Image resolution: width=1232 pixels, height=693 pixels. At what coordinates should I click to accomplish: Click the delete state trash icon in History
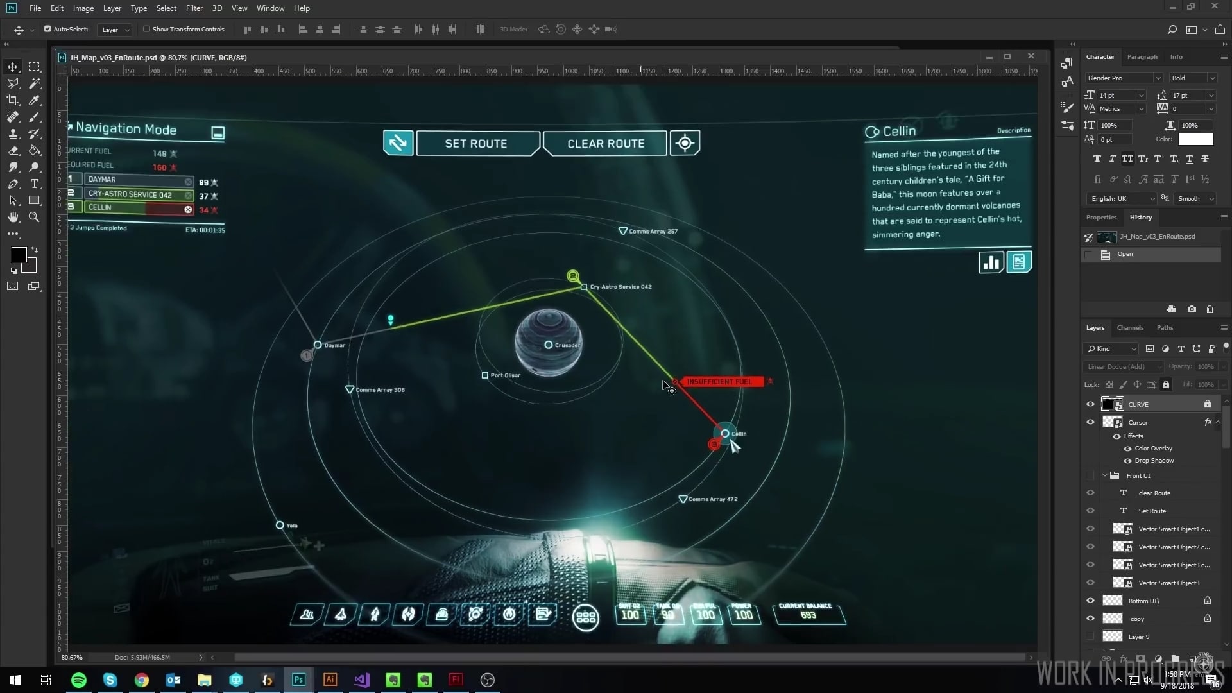pos(1210,309)
